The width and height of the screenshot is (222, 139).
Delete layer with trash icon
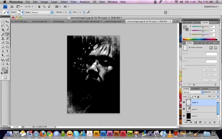click(214, 122)
